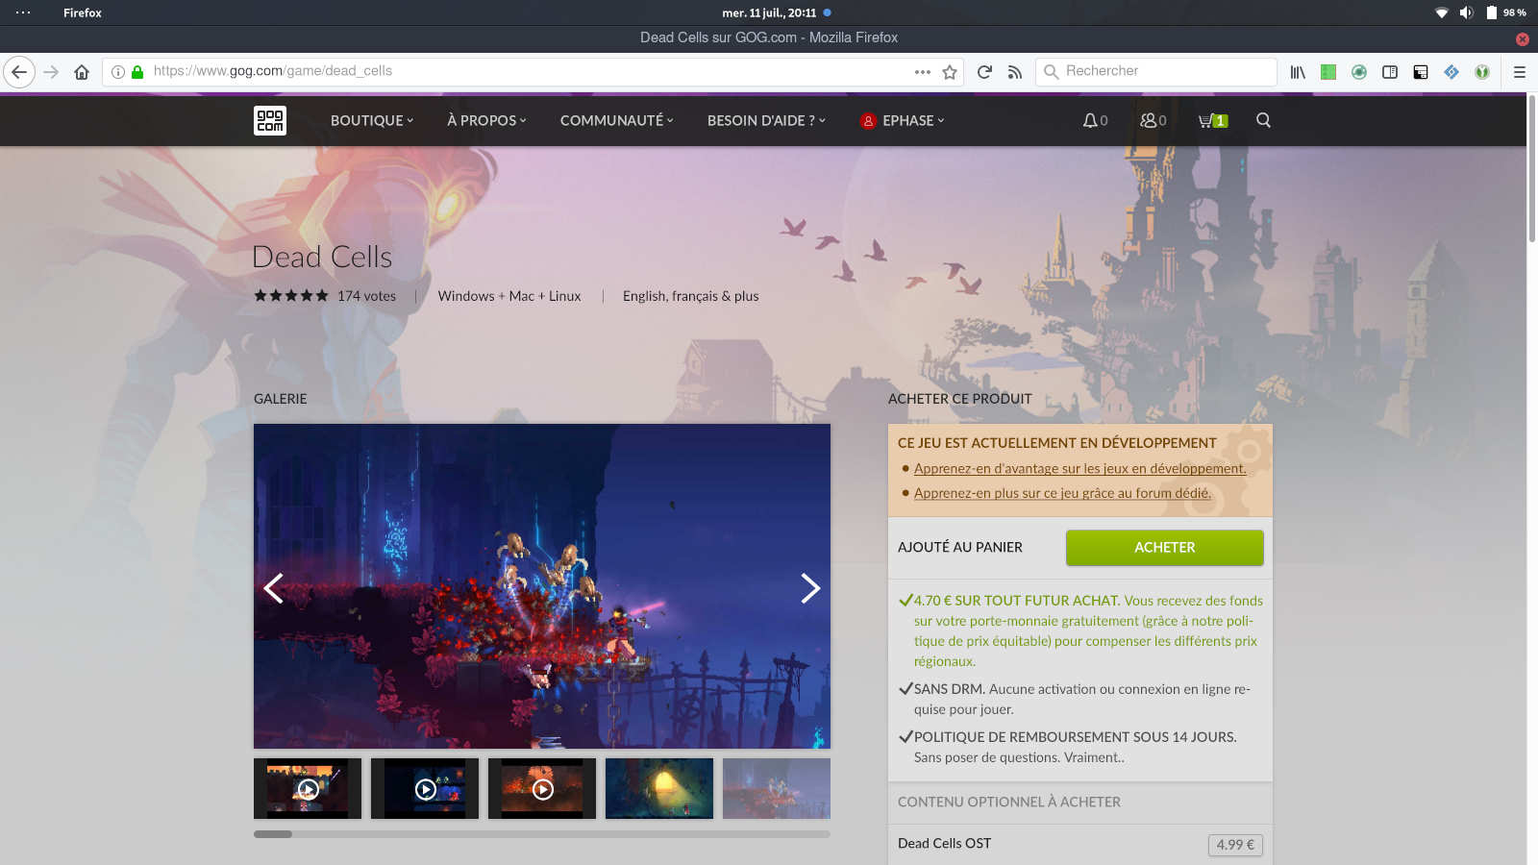Toggle the Firefox sidebar view
Image resolution: width=1538 pixels, height=865 pixels.
click(1389, 72)
